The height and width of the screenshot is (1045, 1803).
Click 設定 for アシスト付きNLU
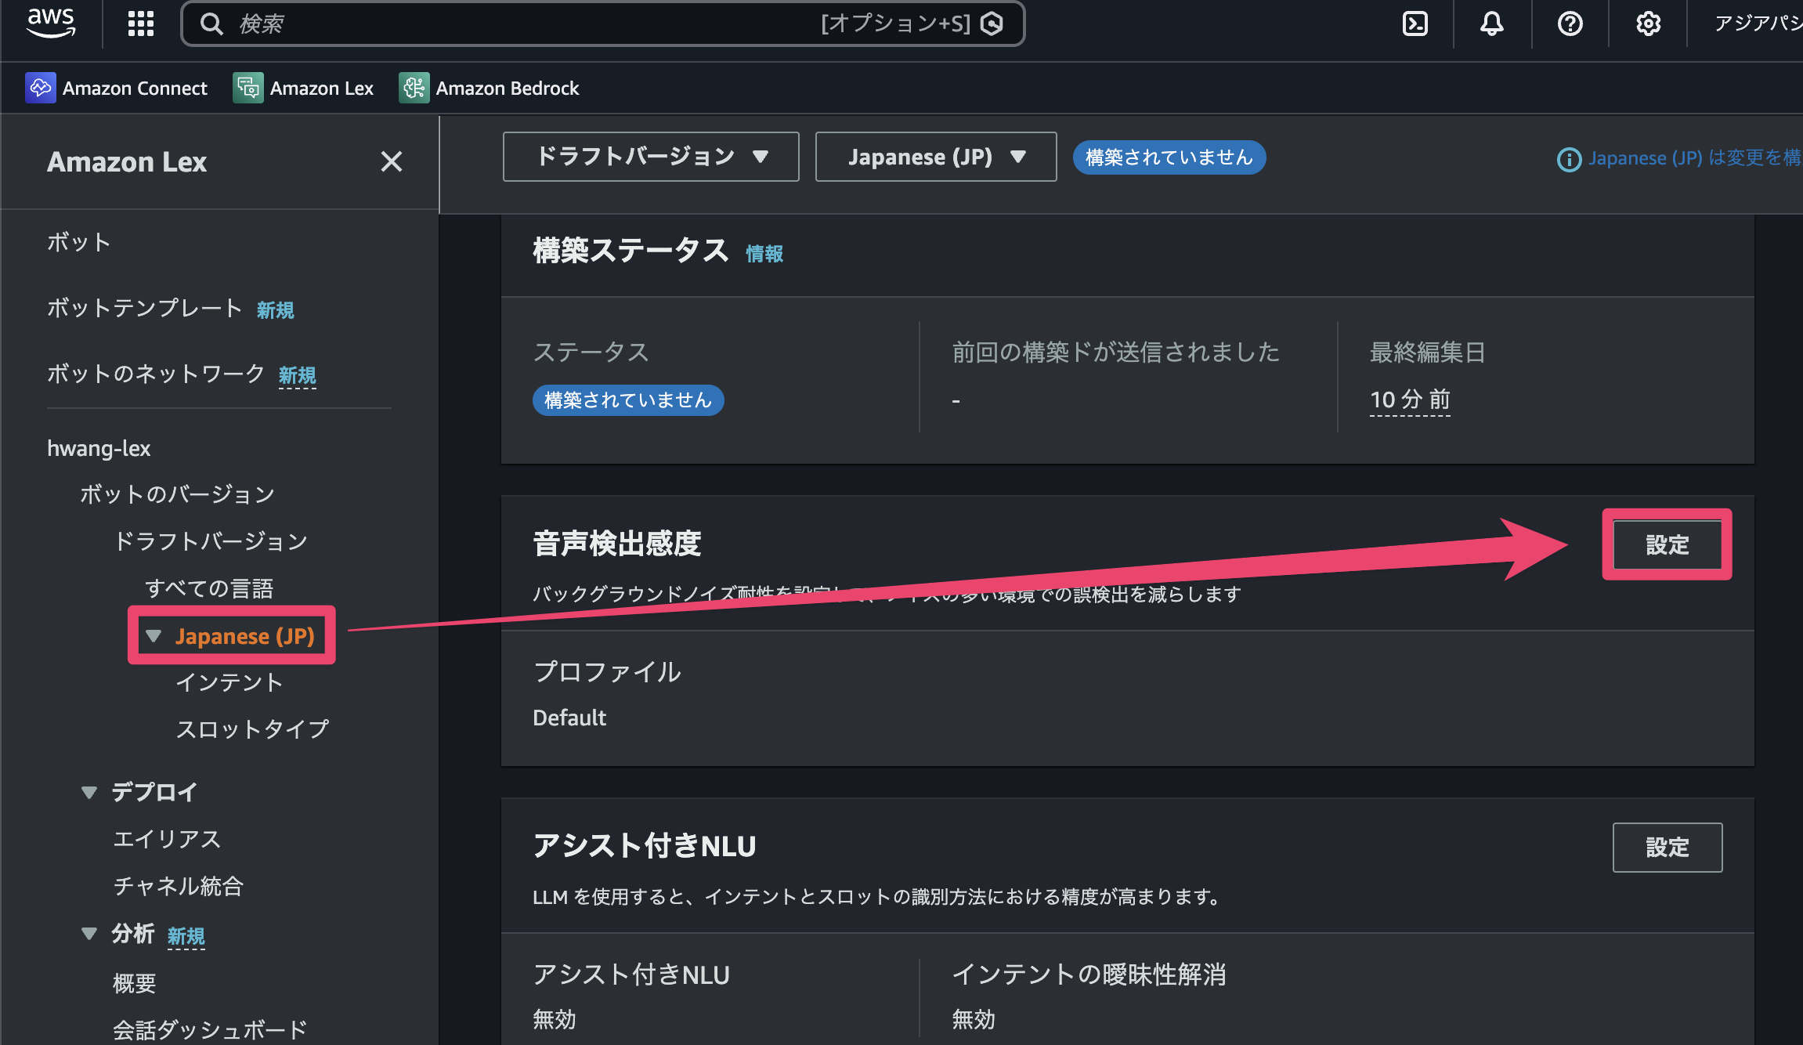(1668, 847)
